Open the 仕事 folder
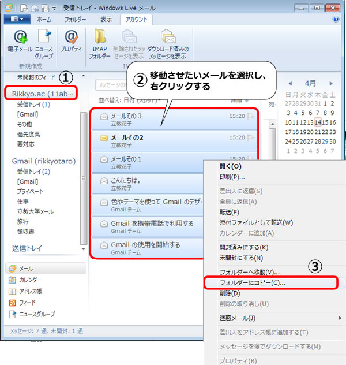This screenshot has width=346, height=365. 22,202
